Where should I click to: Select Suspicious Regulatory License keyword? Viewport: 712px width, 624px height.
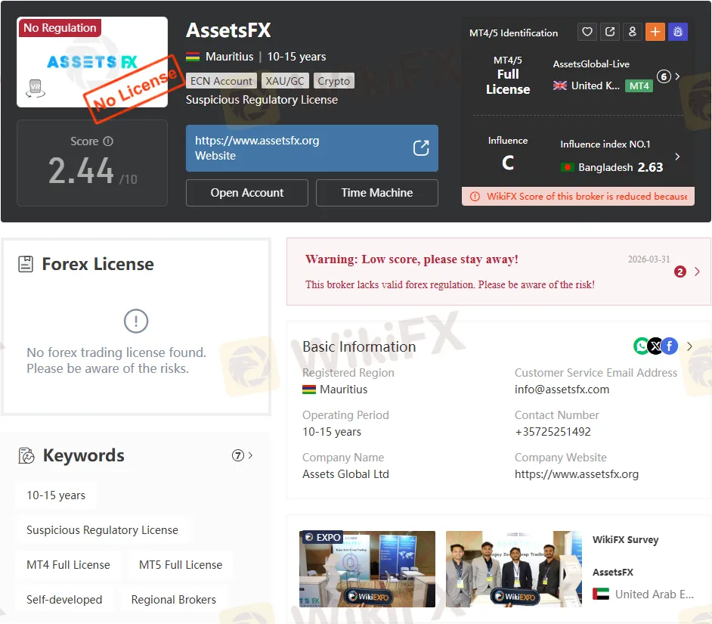click(x=102, y=530)
